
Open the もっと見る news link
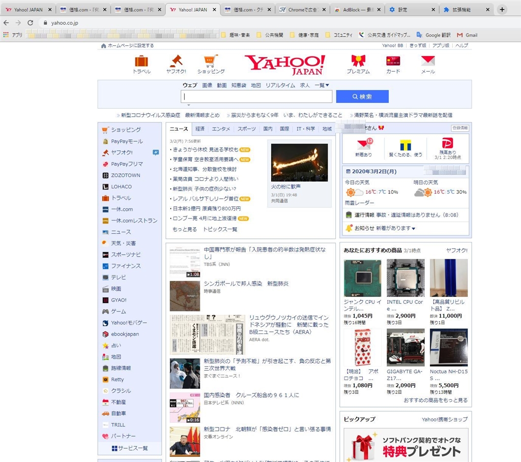(185, 229)
